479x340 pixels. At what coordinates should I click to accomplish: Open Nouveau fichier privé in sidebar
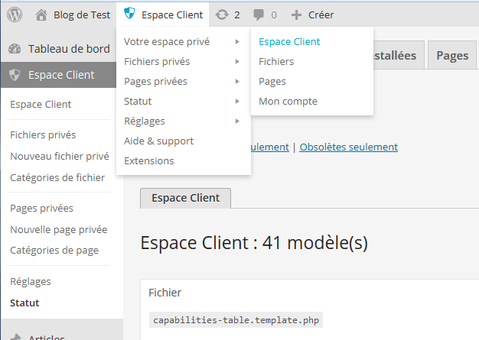point(60,156)
